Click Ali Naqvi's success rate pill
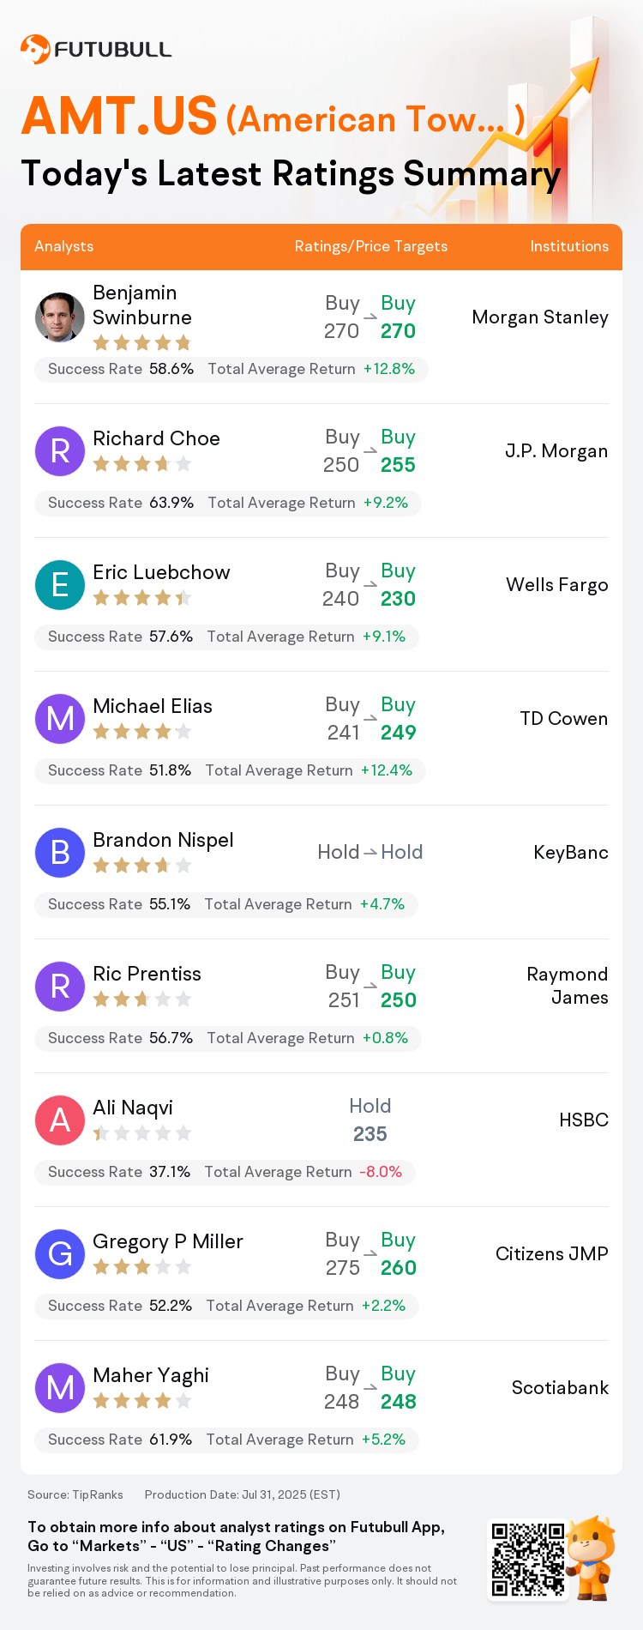The height and width of the screenshot is (1630, 643). [225, 1172]
